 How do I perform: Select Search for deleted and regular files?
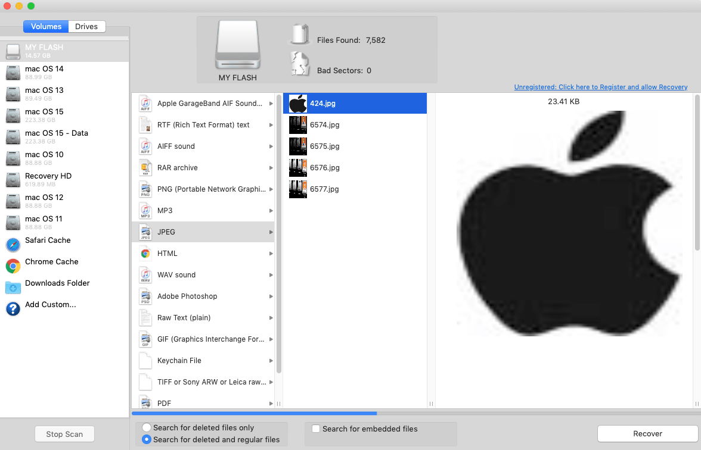pyautogui.click(x=146, y=440)
